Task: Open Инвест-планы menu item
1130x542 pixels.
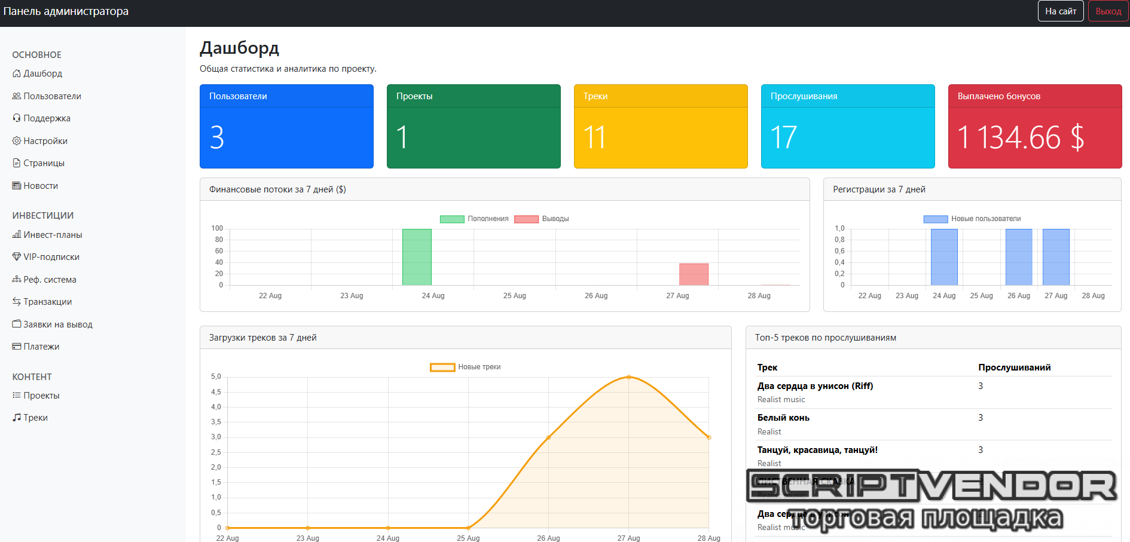Action: (x=53, y=235)
